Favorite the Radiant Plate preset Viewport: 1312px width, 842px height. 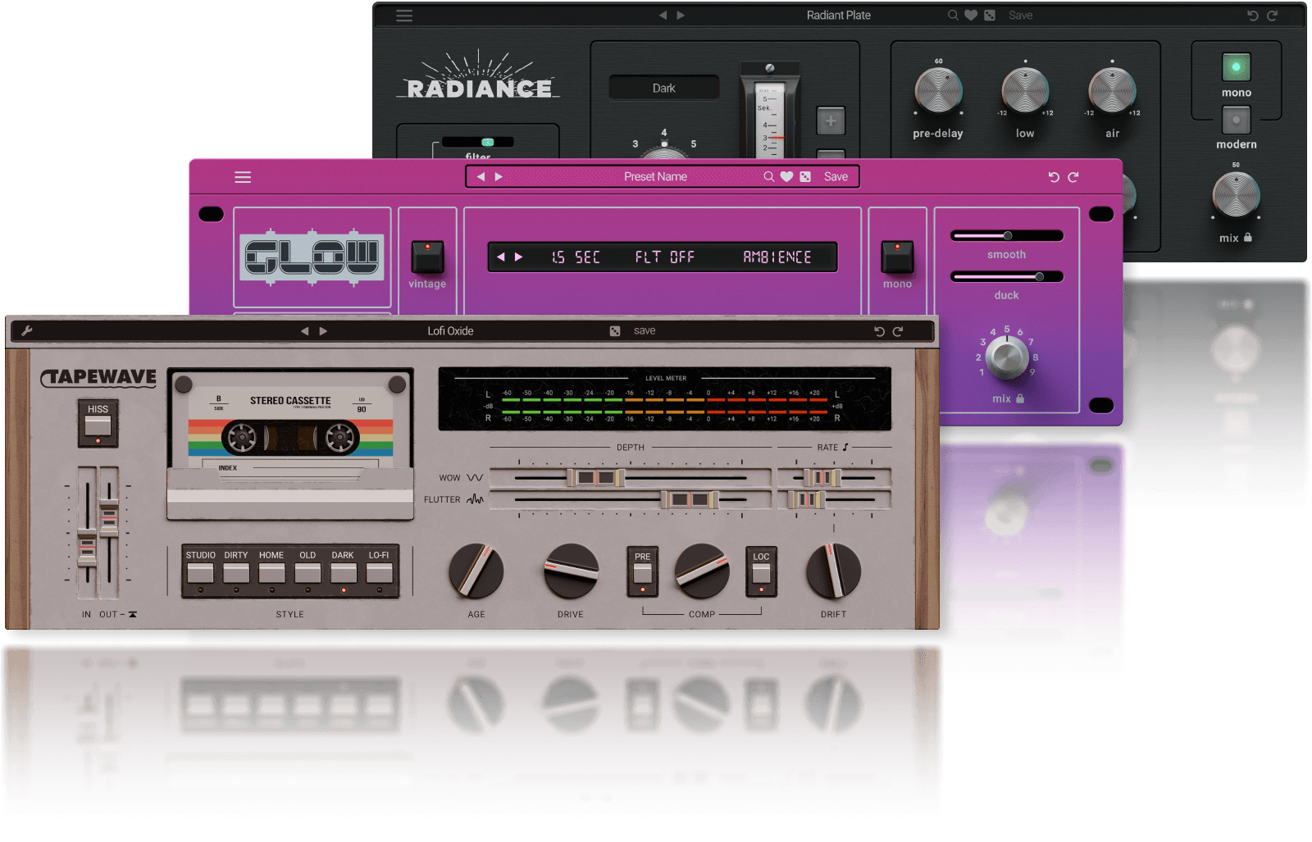coord(971,16)
